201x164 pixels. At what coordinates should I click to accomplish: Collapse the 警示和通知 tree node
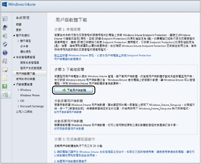click(14, 35)
